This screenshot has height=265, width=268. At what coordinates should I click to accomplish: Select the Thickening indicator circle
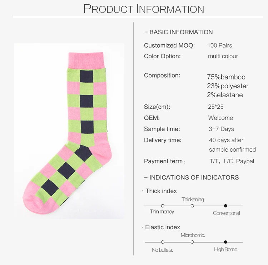click(192, 206)
